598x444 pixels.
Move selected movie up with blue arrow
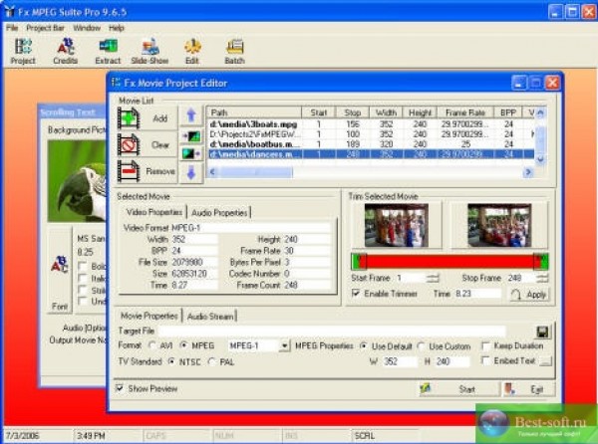pos(190,116)
